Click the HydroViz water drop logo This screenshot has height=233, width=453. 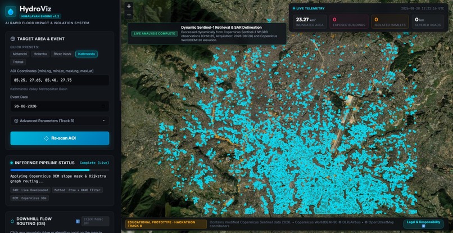click(11, 12)
